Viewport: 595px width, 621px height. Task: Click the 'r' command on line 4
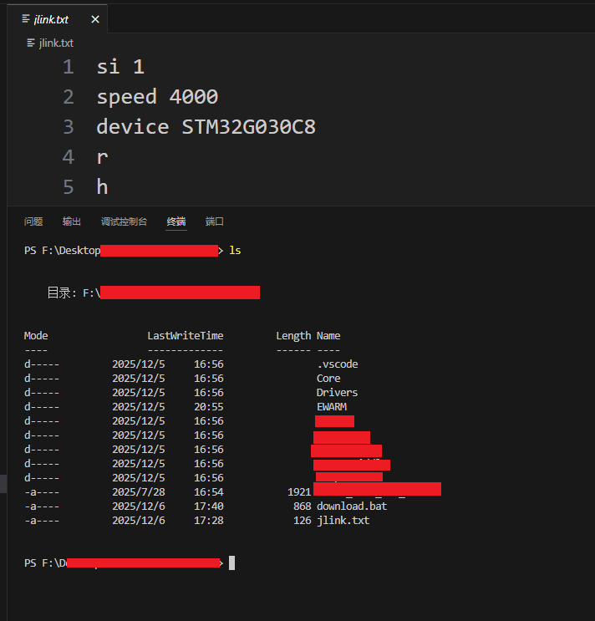point(102,158)
